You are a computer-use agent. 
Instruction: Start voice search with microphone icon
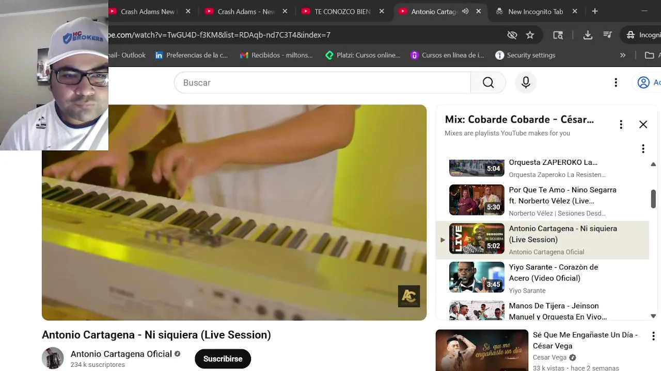coord(526,82)
